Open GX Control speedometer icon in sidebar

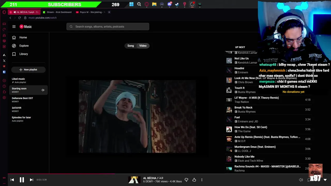pos(4,30)
